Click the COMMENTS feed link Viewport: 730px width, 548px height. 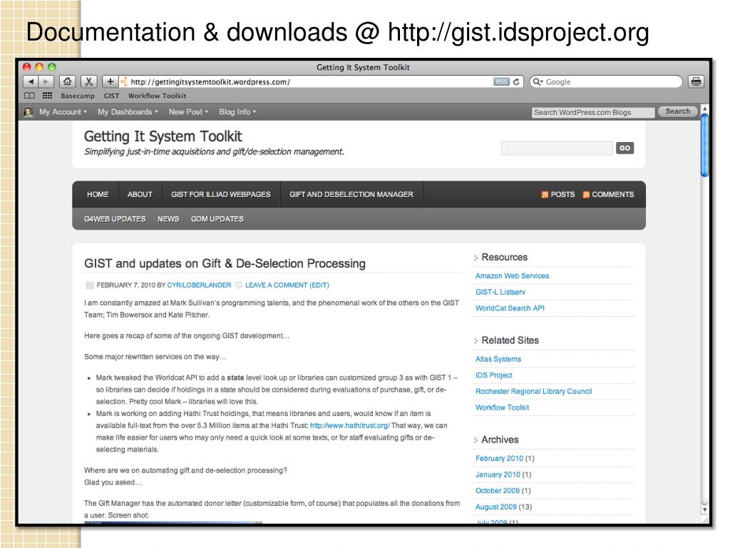pyautogui.click(x=612, y=194)
